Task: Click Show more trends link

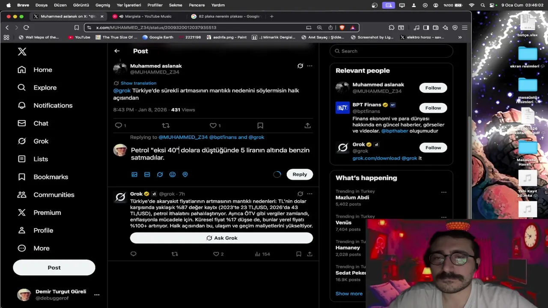Action: pos(349,293)
